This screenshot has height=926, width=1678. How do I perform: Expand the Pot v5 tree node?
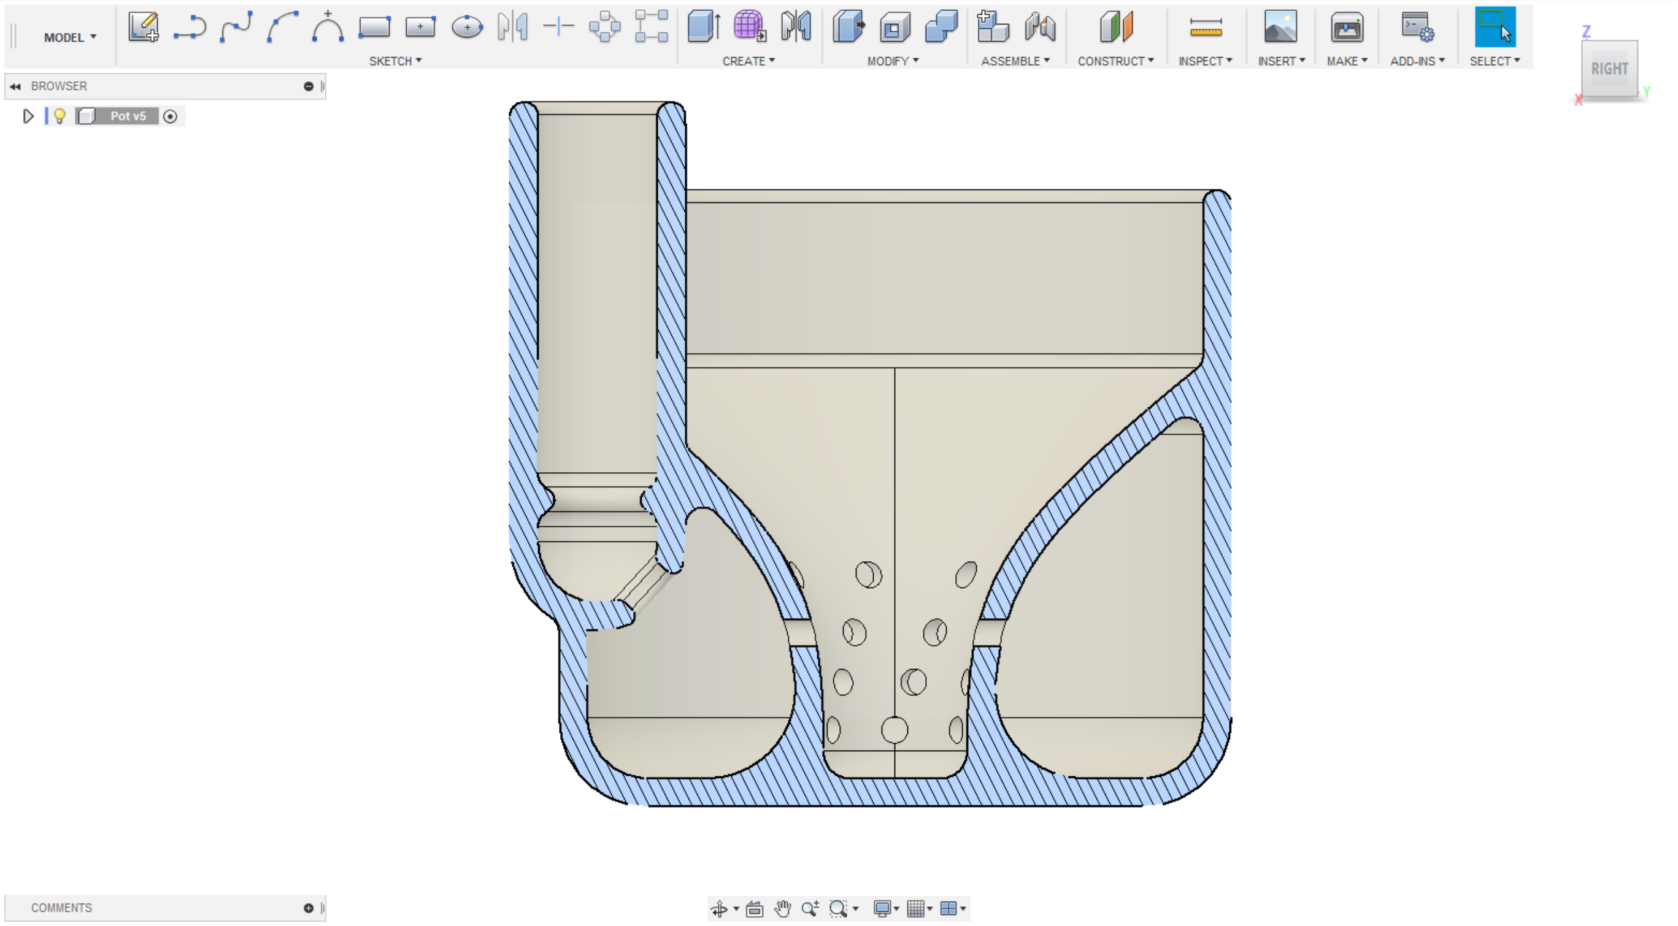pos(28,117)
